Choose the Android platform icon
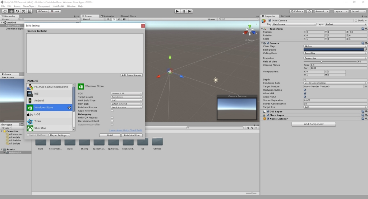Viewport: 368px width, 199px height. coord(30,100)
